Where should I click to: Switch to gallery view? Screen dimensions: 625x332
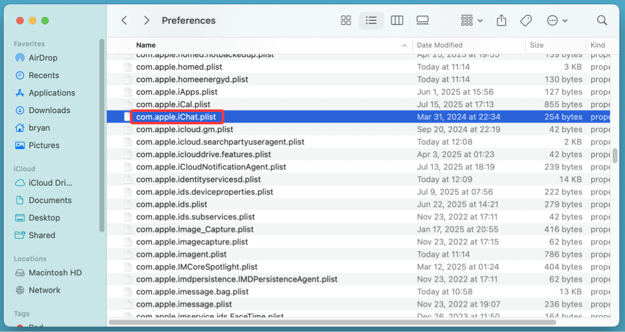click(422, 21)
